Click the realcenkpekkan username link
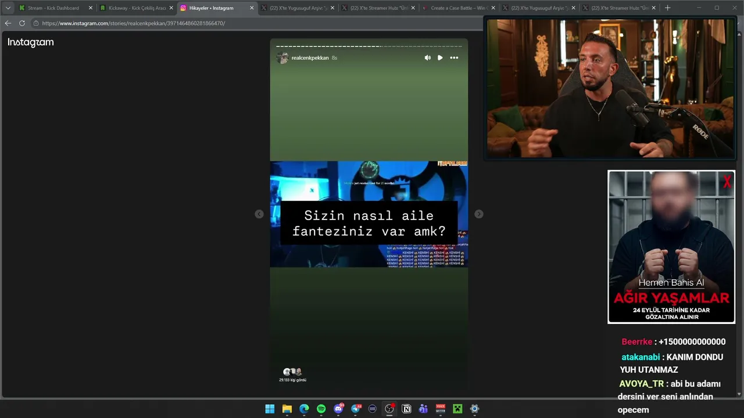The width and height of the screenshot is (744, 418). point(310,58)
